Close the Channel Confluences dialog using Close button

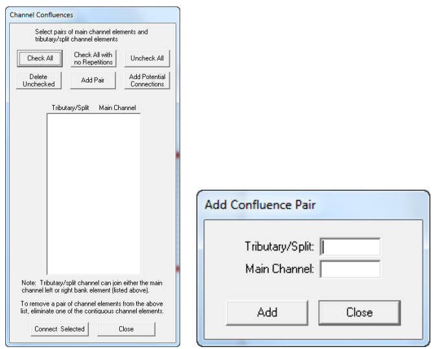point(126,329)
